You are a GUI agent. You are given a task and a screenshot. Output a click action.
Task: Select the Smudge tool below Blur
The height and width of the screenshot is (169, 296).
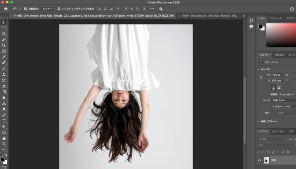(x=4, y=104)
